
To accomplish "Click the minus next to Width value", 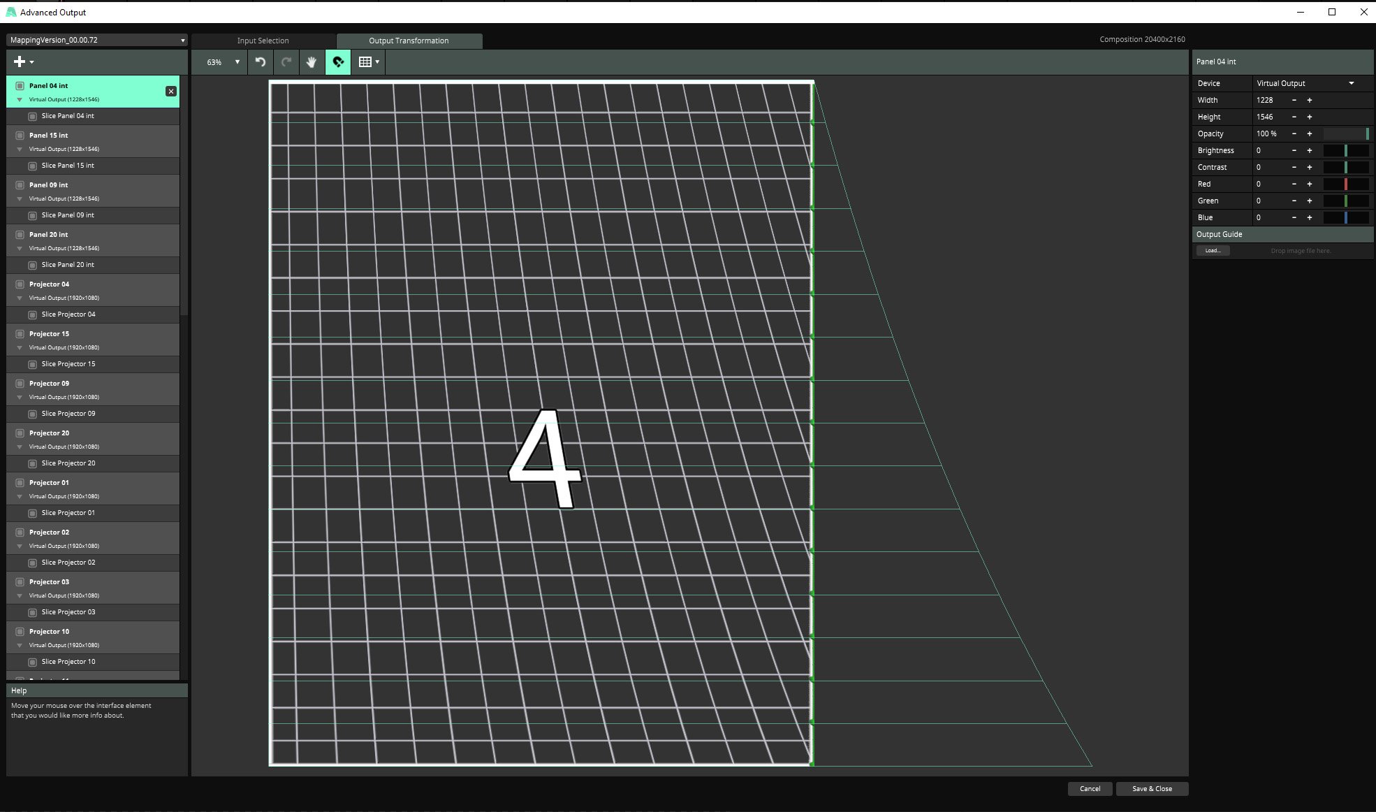I will 1294,100.
